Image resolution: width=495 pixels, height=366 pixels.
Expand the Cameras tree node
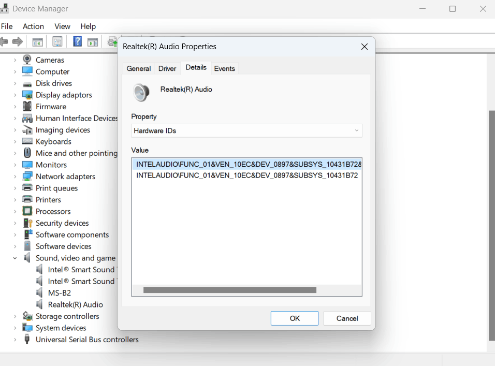[15, 60]
